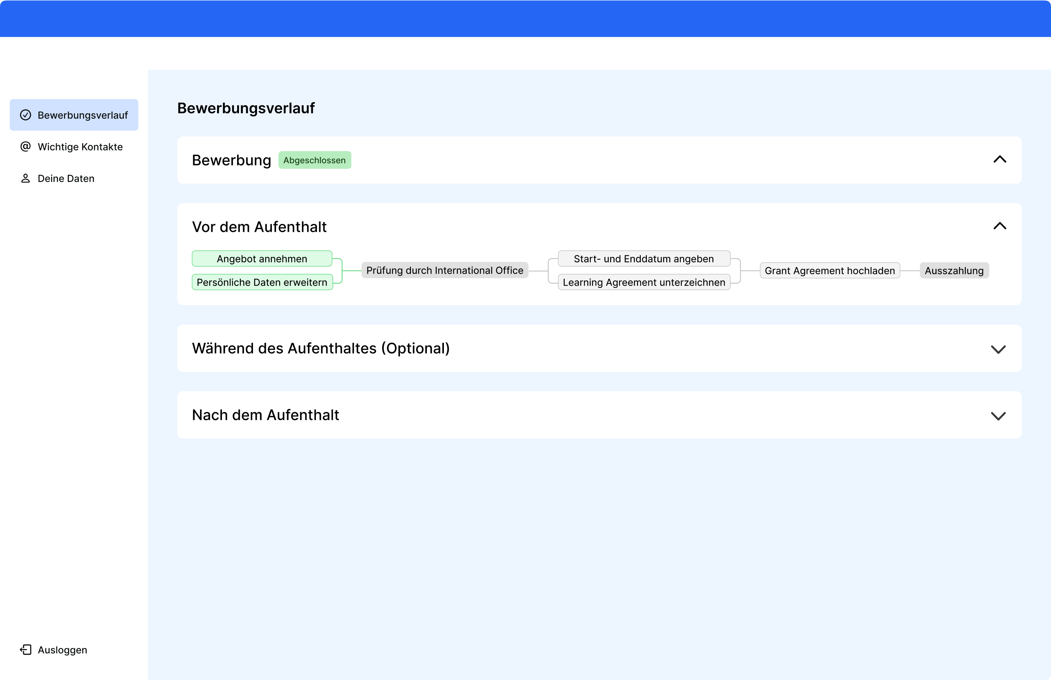
Task: Click the @ icon next to Wichtige Kontakte
Action: click(x=26, y=147)
